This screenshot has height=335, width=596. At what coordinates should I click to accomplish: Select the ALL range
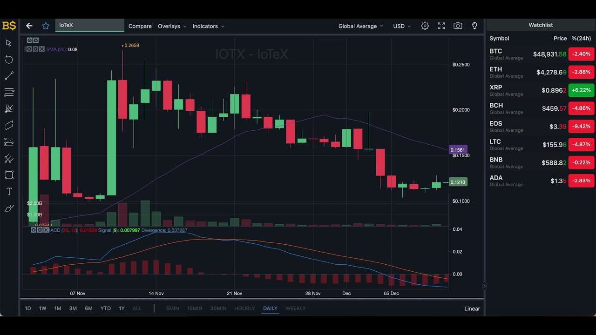coord(137,308)
